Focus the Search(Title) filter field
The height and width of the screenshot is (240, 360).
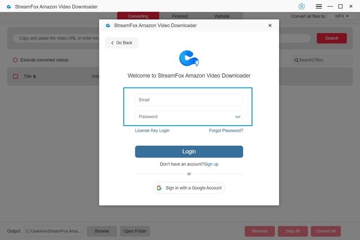point(323,60)
